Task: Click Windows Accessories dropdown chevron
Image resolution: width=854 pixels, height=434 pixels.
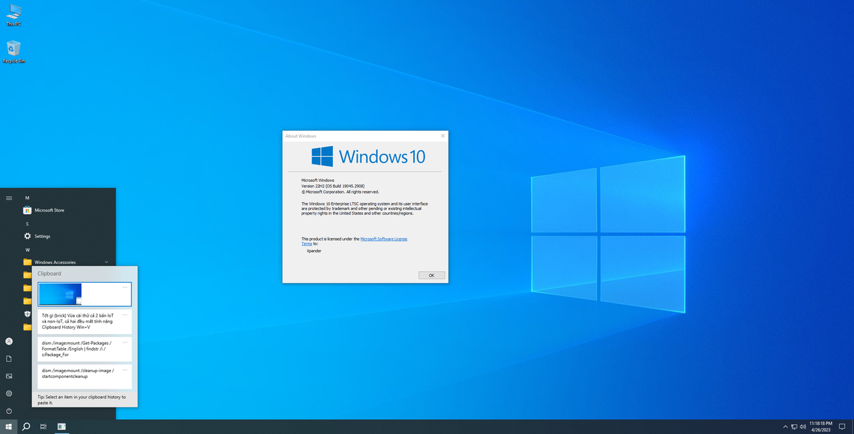Action: (107, 262)
